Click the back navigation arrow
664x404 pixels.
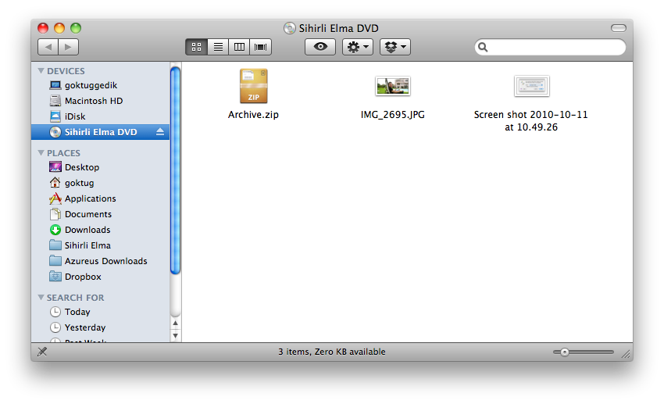click(48, 47)
